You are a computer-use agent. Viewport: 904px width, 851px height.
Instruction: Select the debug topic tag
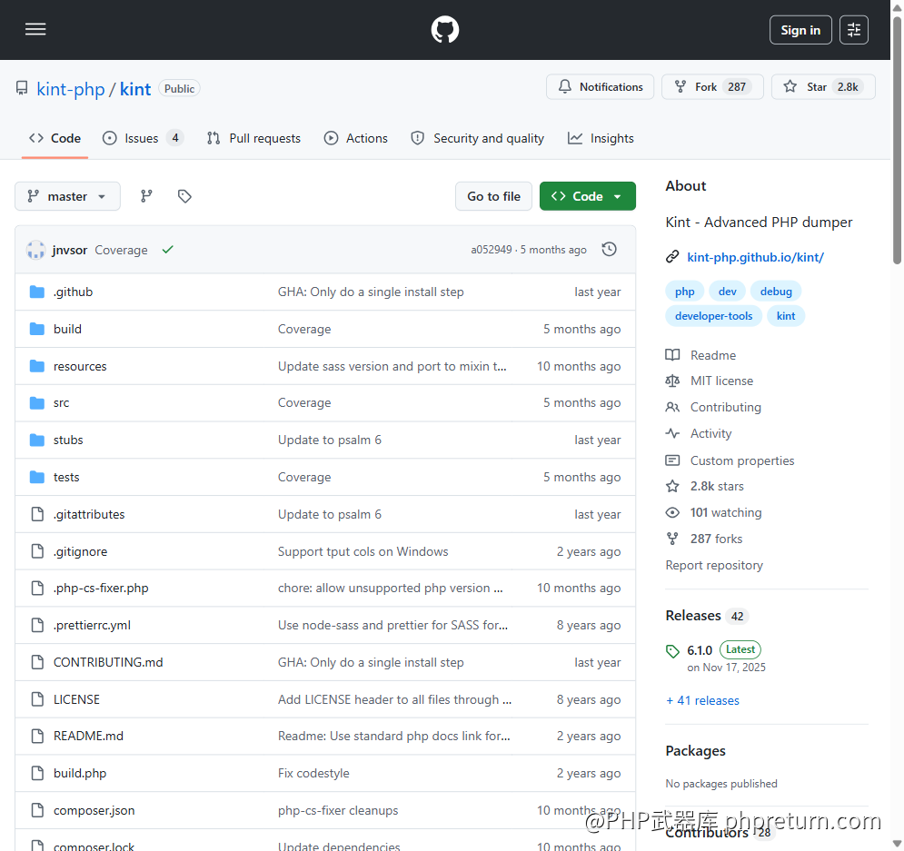[776, 292]
